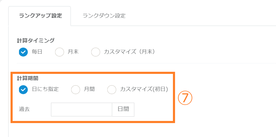Click the 月末 label text

(x=73, y=52)
